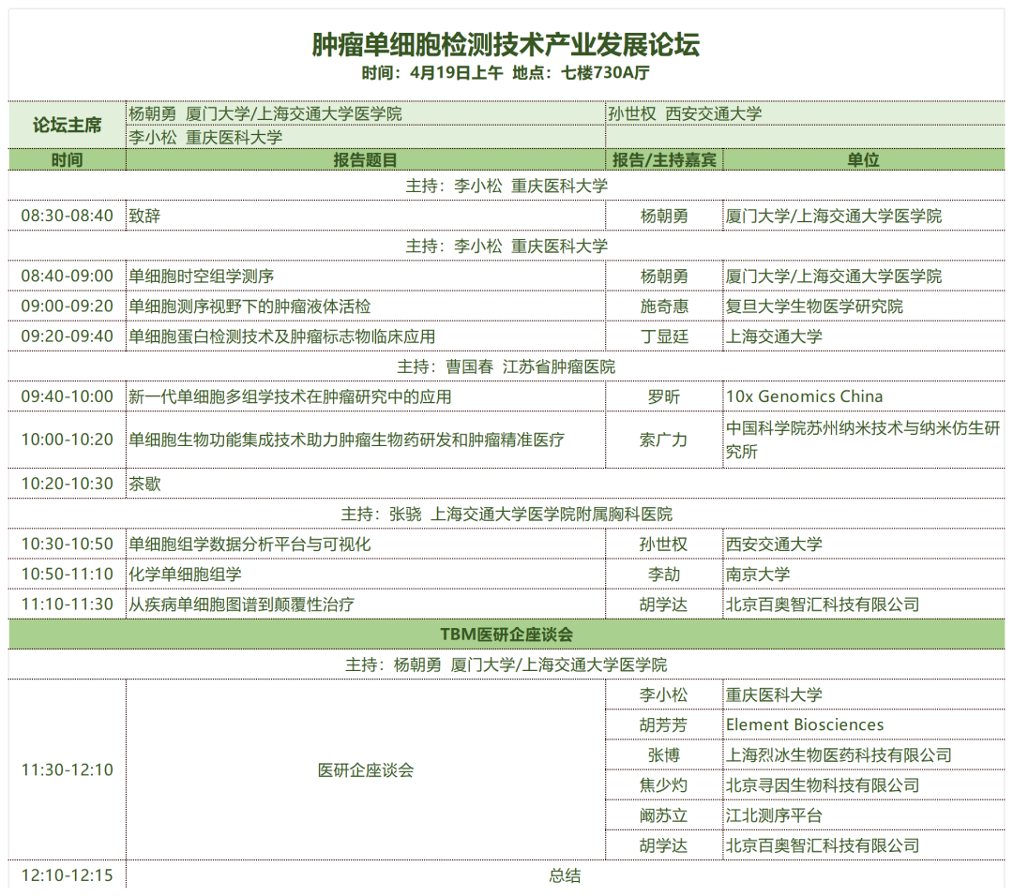This screenshot has width=1013, height=896.
Task: Click report title 单细胞生物功能集成技术助力肿瘤生物药研发和肿瘤精准医疗
Action: [x=346, y=441]
